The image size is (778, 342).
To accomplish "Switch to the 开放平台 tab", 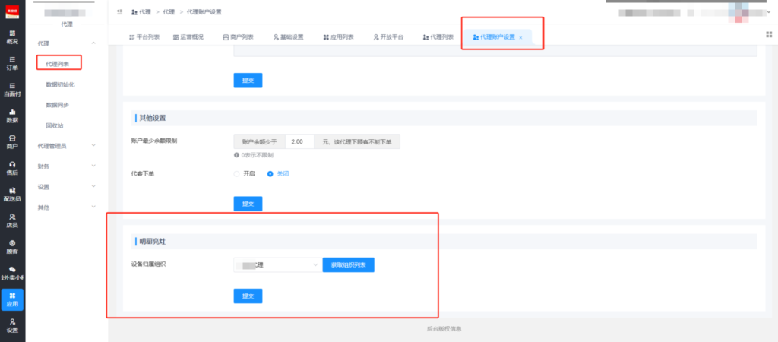I will pyautogui.click(x=388, y=37).
